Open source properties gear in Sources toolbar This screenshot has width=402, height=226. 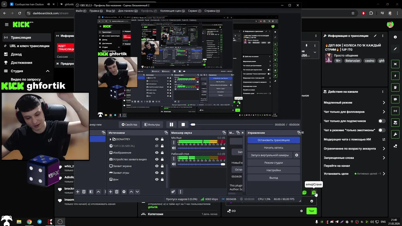tap(124, 191)
